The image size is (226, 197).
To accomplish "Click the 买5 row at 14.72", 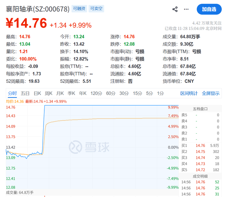I will pyautogui.click(x=200, y=170).
